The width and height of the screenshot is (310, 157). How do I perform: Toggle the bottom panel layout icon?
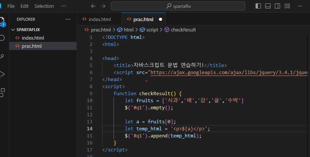pyautogui.click(x=268, y=6)
